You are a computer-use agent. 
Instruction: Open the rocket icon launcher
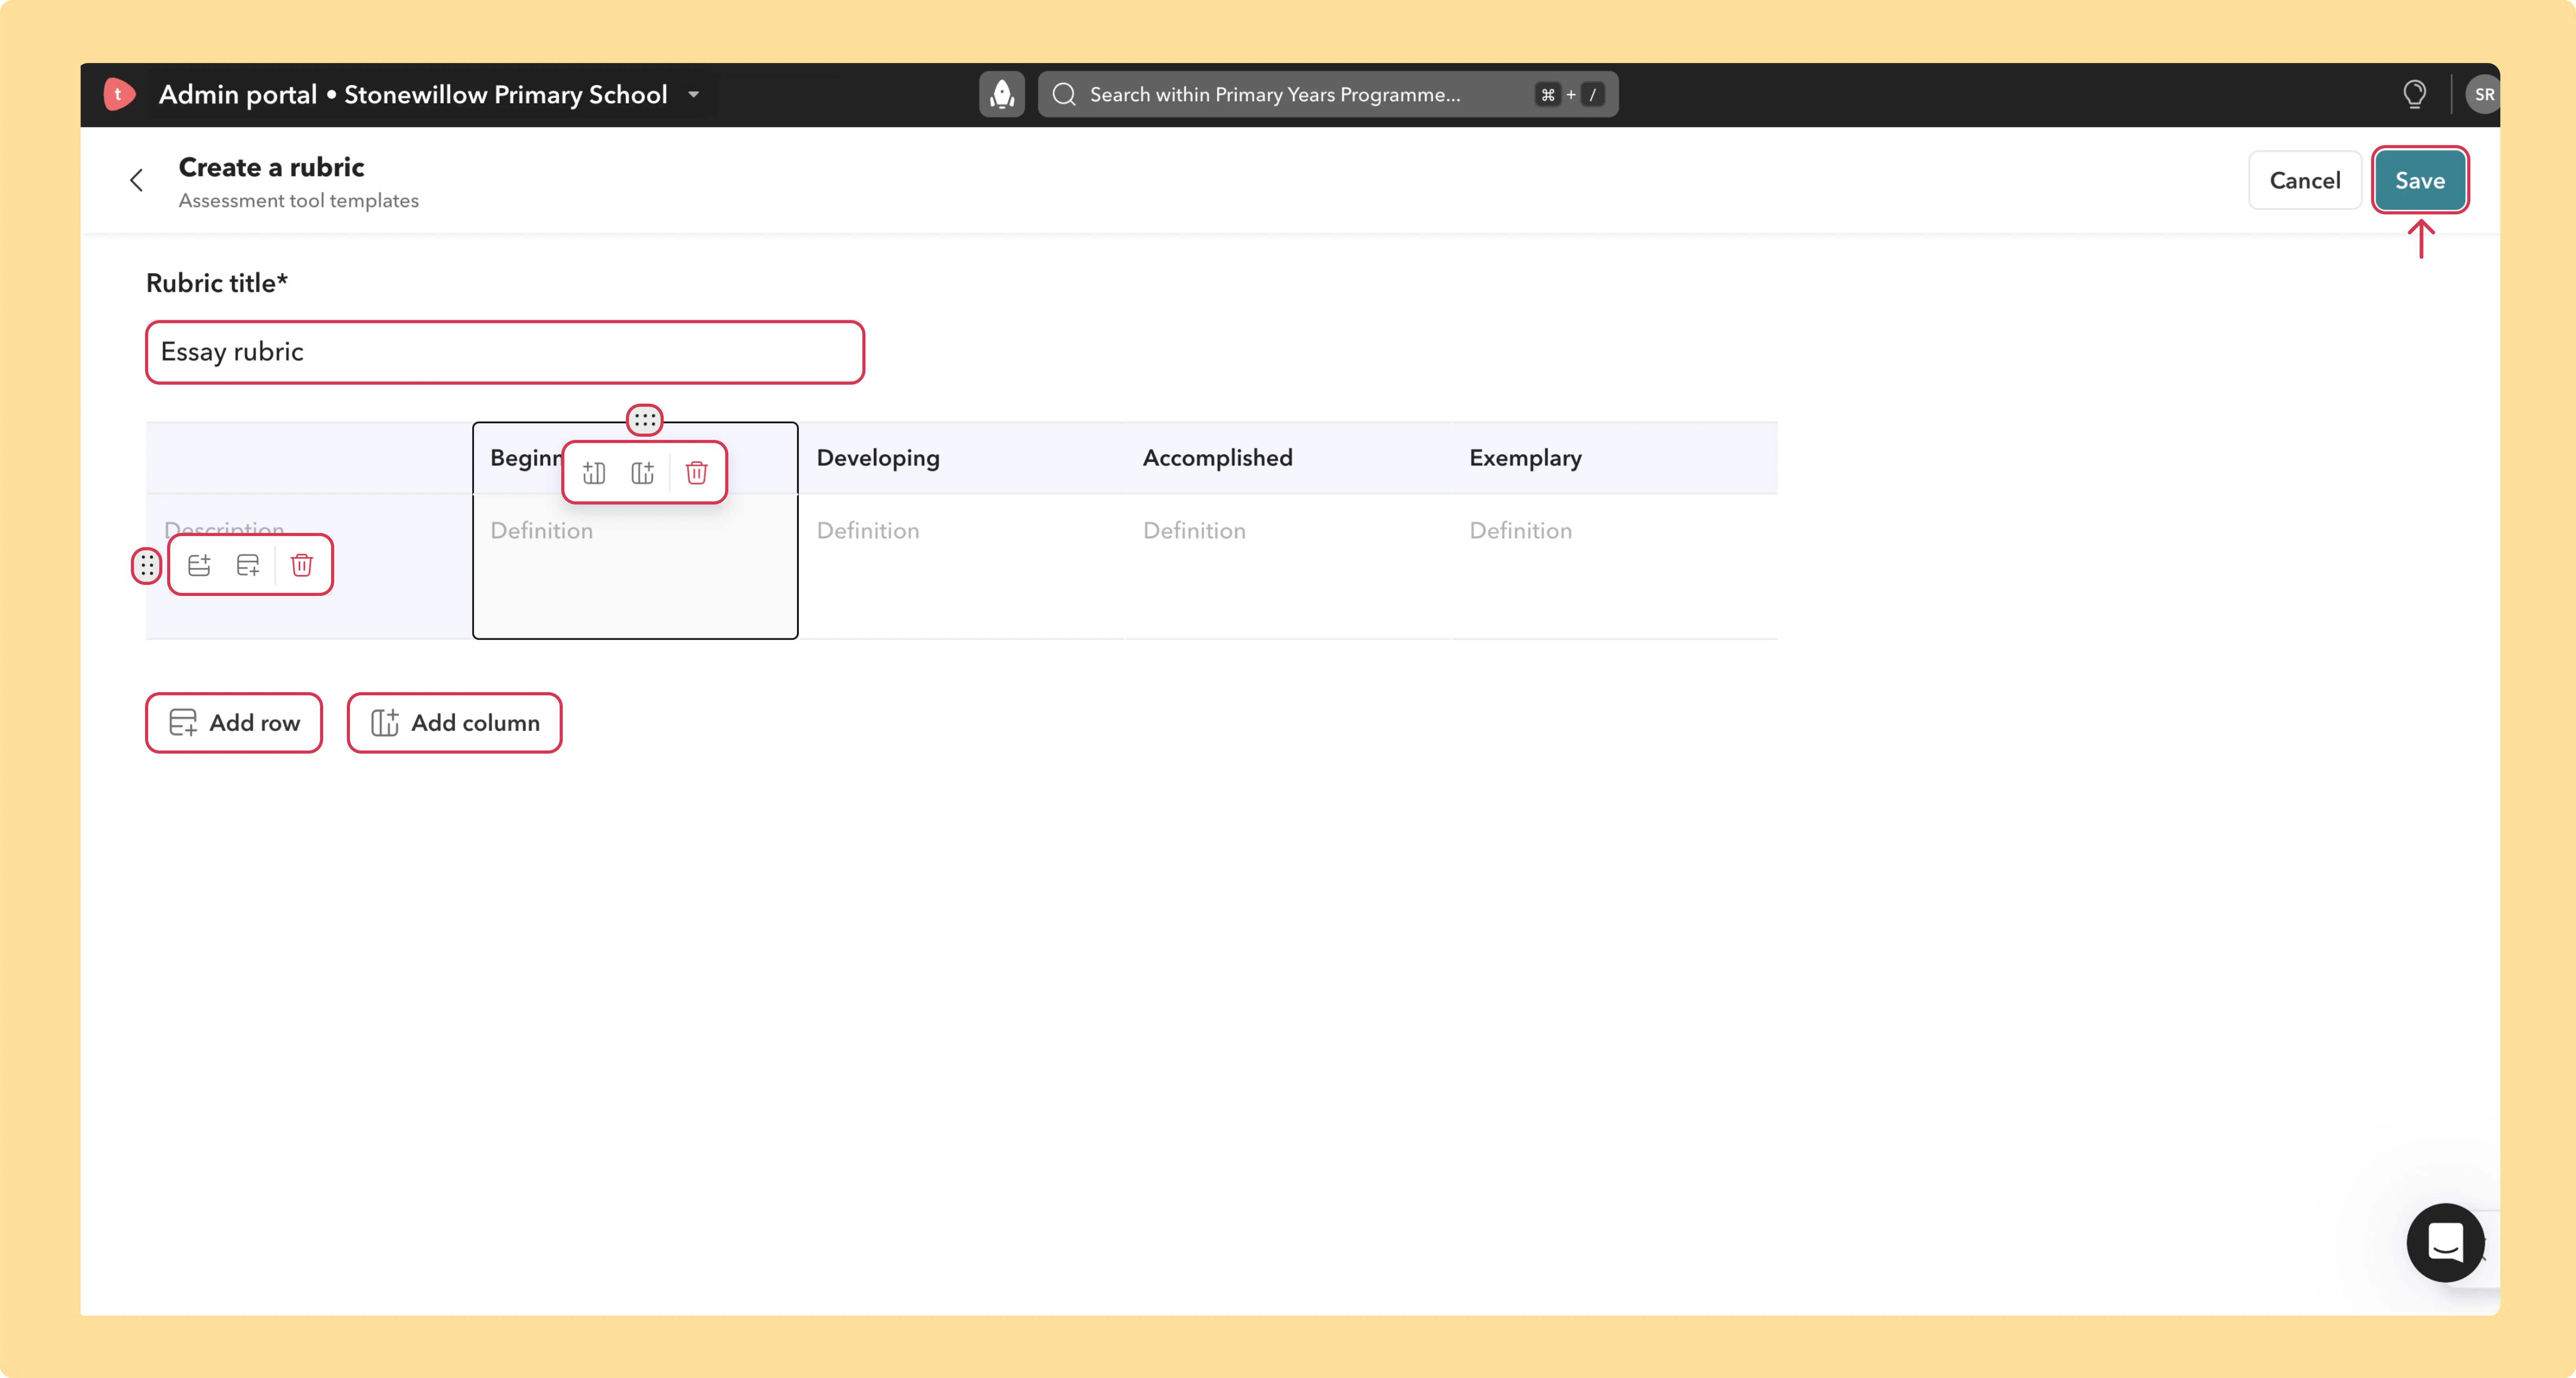(1002, 94)
